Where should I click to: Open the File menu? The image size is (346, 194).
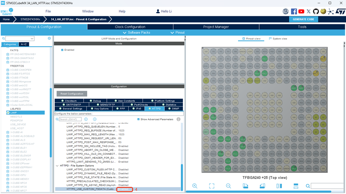(x=48, y=11)
